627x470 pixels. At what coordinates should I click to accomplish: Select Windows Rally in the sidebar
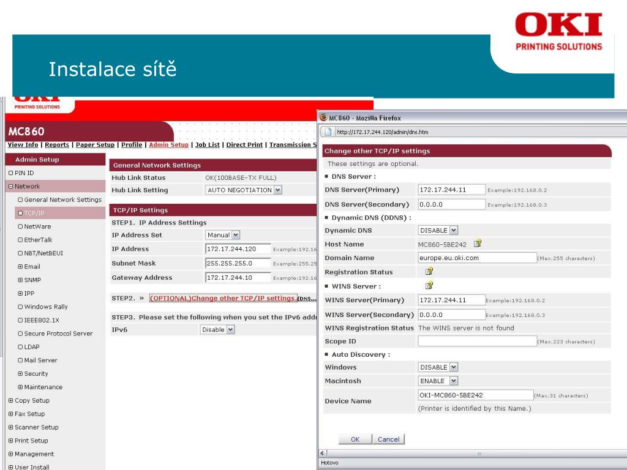tap(45, 307)
